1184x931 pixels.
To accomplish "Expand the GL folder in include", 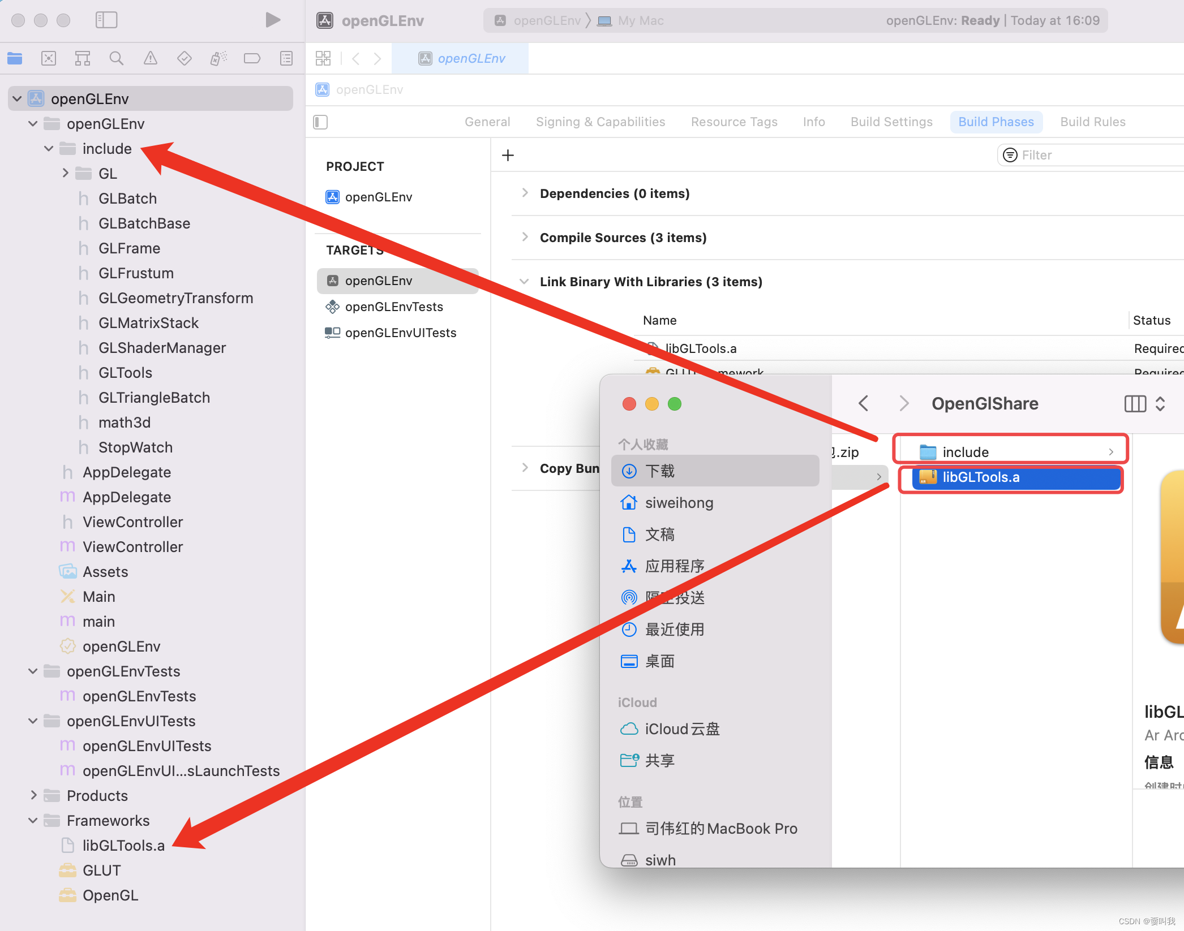I will [x=66, y=173].
